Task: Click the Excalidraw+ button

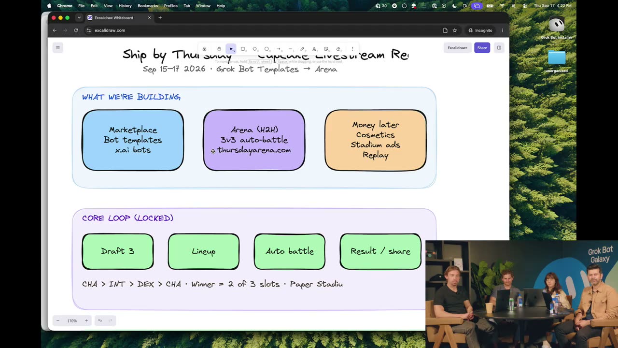Action: point(457,47)
